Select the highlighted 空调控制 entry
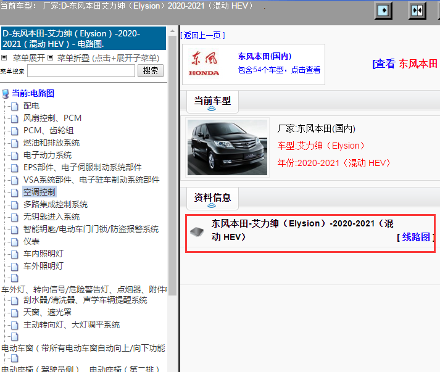 tap(39, 192)
